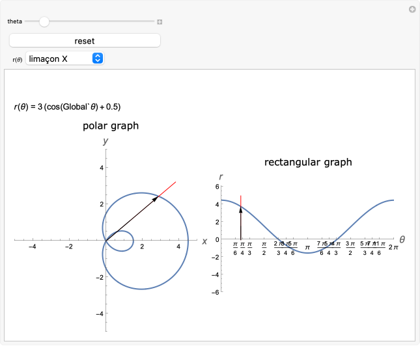Click the r axis label on rectangular graph
The height and width of the screenshot is (346, 420).
221,177
